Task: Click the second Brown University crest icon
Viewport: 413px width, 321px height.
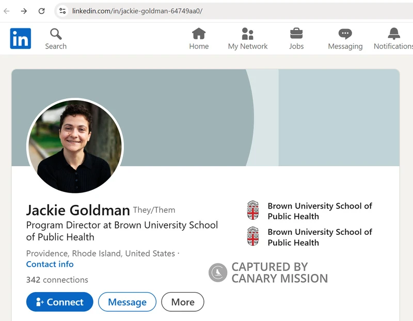Action: tap(253, 236)
